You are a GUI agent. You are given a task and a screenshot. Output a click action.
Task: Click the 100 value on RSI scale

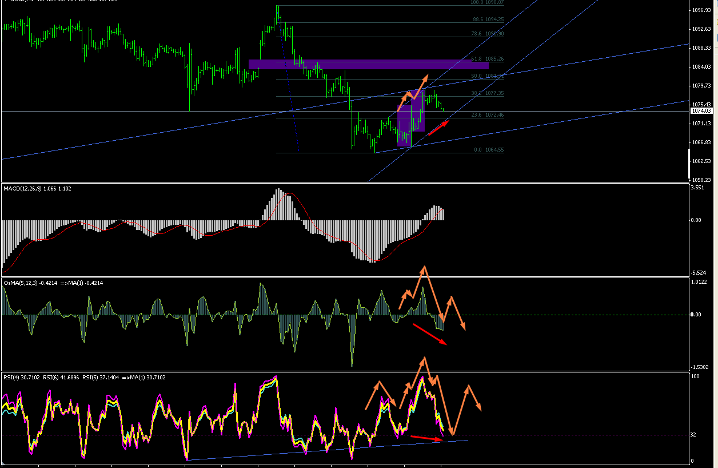coord(696,376)
